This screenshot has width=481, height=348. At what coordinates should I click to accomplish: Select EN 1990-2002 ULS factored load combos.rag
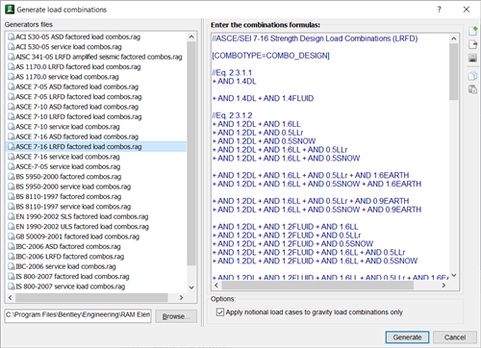click(x=82, y=227)
